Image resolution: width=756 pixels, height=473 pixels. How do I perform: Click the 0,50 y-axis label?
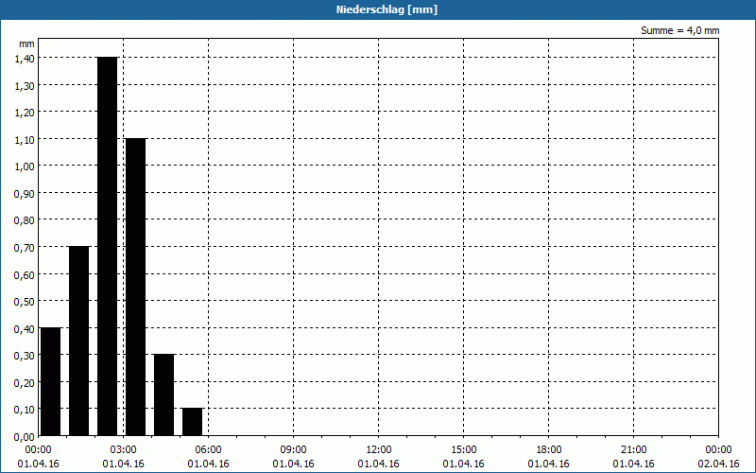tap(25, 302)
